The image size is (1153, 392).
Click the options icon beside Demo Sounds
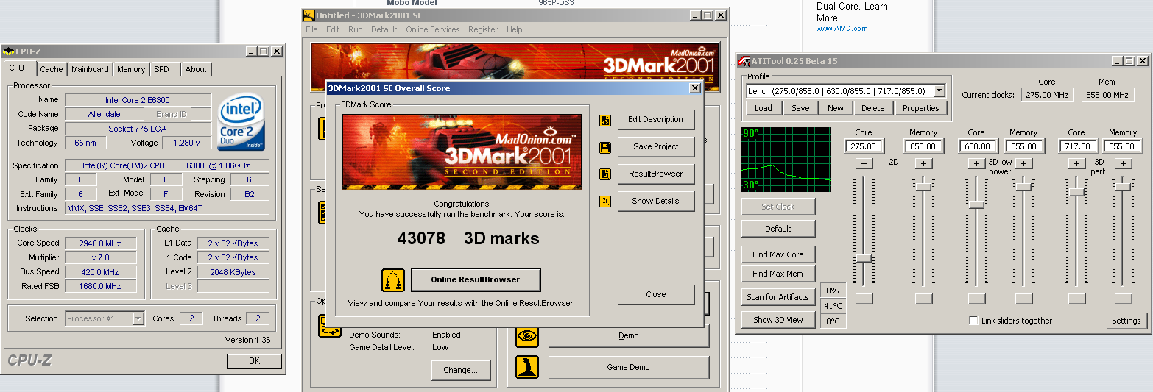click(x=329, y=326)
